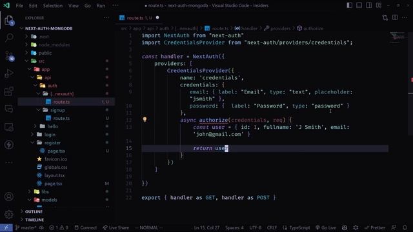Screen dimensions: 413x232
Task: Open the Edit menu
Action: [x=33, y=6]
